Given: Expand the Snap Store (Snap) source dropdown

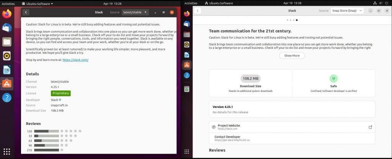Looking at the screenshot, I should pyautogui.click(x=347, y=11).
